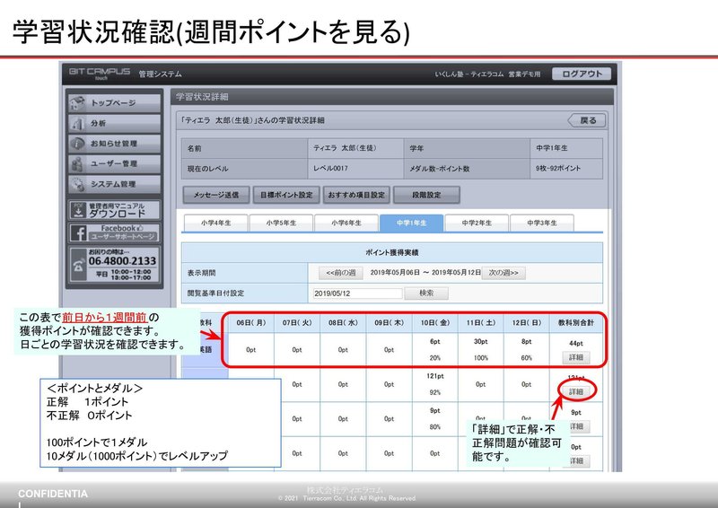Switch to the 小学5年生 tab

(x=281, y=223)
